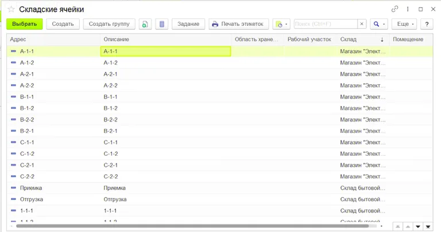Screen dimensions: 441x232
Task: Copy link with the chain icon
Action: 394,9
